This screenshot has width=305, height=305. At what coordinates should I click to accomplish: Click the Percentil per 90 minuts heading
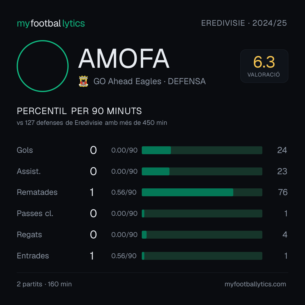(79, 111)
